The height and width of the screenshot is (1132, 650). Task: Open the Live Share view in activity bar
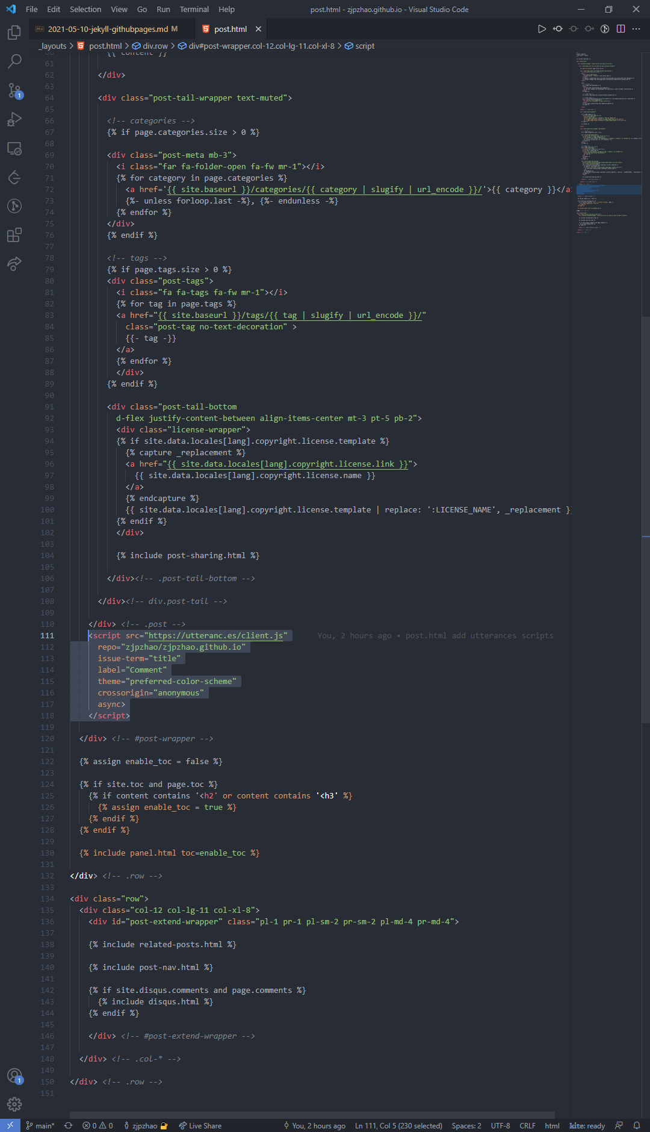pyautogui.click(x=14, y=263)
